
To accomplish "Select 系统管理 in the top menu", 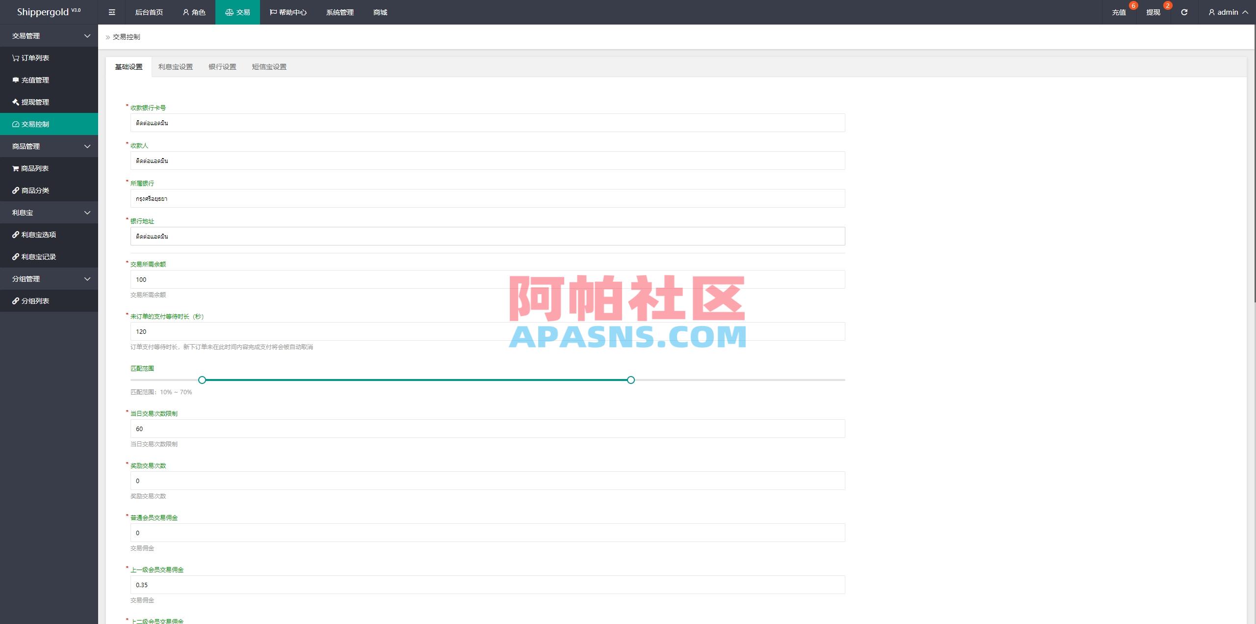I will tap(339, 12).
